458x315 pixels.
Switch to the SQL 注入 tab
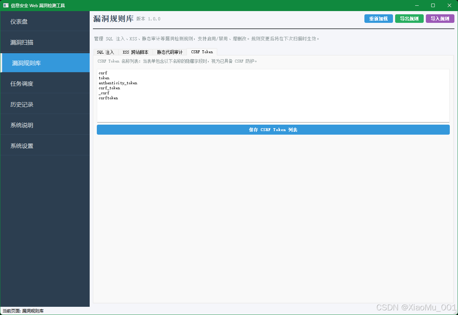click(106, 52)
